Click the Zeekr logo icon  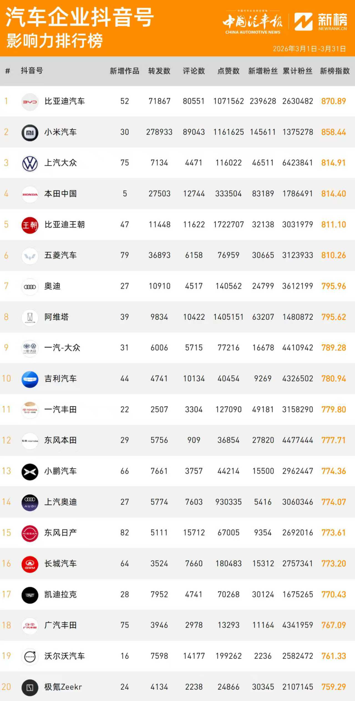[30, 687]
